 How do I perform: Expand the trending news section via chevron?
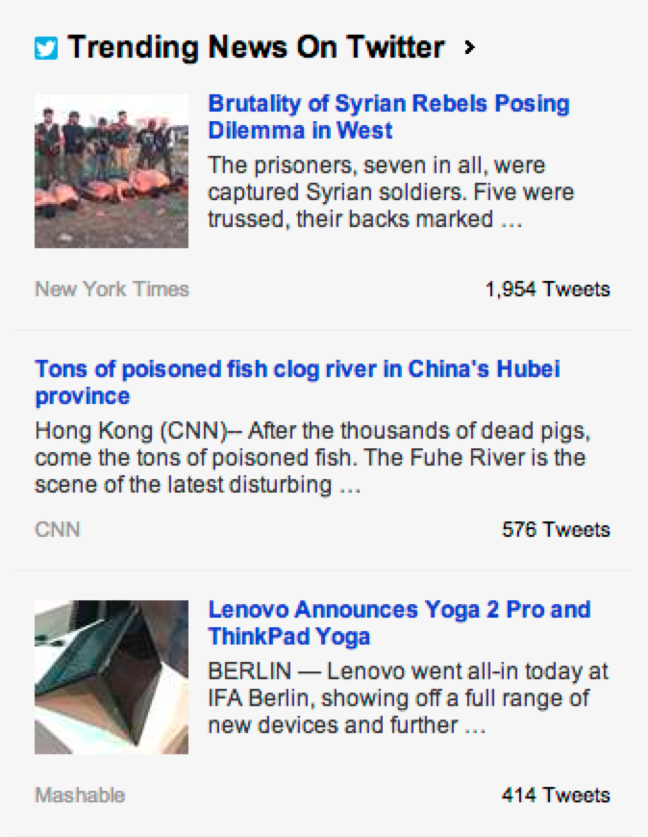coord(471,47)
